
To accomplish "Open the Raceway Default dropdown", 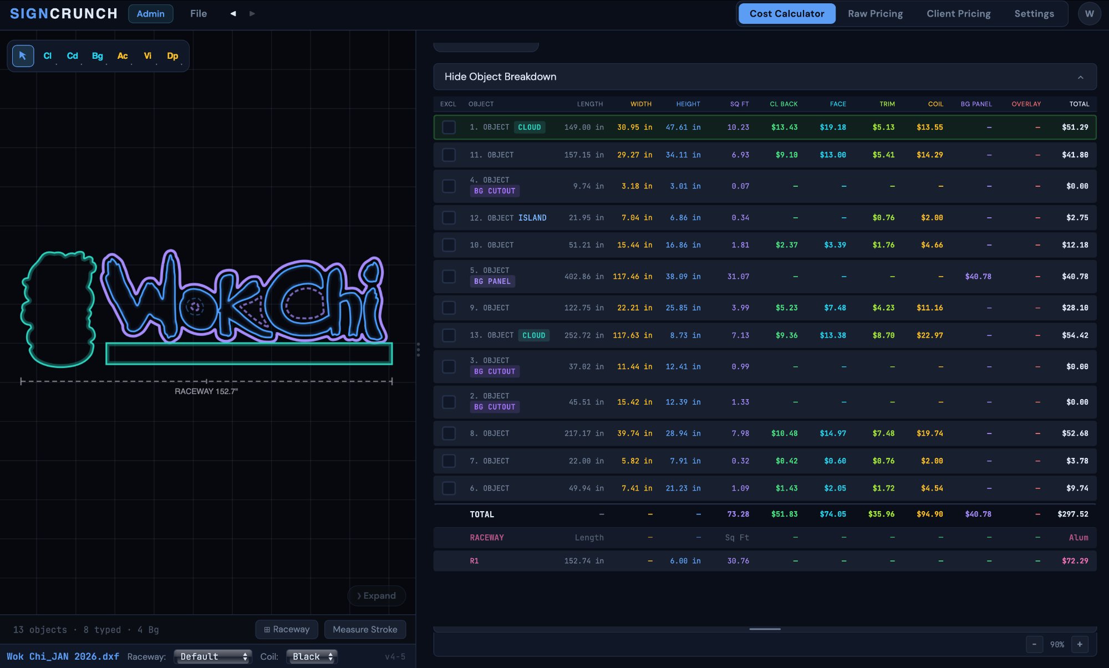I will pyautogui.click(x=213, y=656).
